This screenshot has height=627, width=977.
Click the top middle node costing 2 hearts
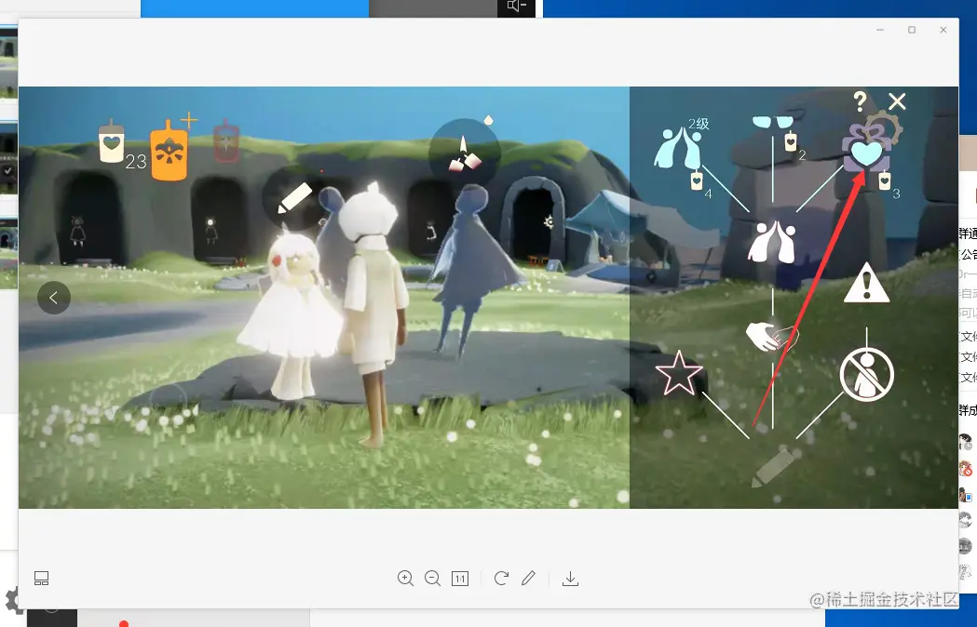773,122
